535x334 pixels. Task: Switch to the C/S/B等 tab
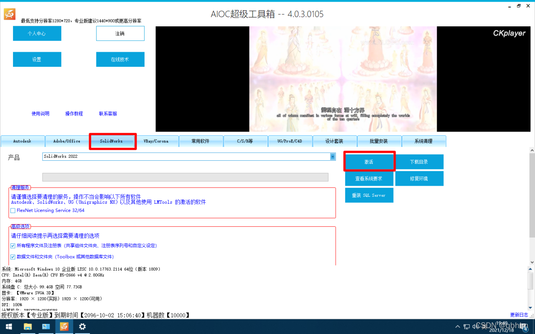[x=245, y=142]
